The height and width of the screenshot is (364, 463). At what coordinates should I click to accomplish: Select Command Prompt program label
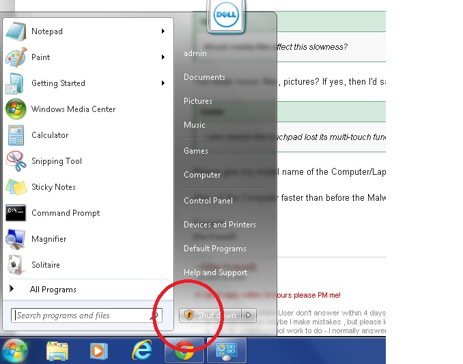(x=66, y=213)
